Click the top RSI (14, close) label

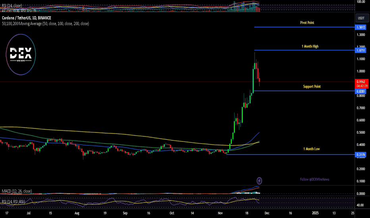point(12,6)
